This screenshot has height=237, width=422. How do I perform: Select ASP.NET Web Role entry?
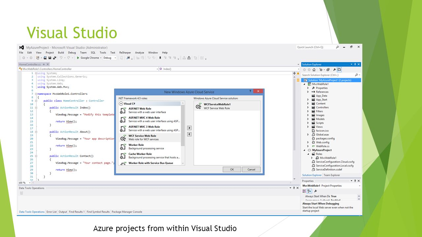[x=150, y=110]
